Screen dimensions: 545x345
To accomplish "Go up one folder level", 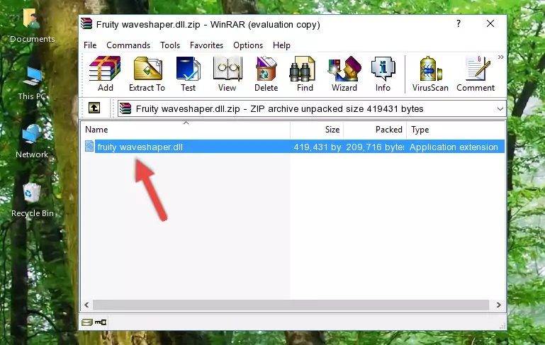I will [94, 108].
